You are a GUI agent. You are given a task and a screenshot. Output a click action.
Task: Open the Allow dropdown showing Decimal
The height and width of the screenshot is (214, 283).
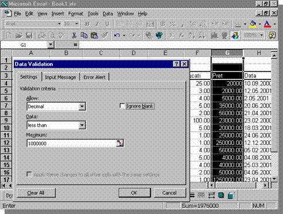(82, 106)
